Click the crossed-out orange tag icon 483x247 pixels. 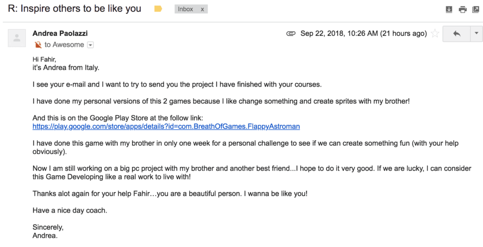click(x=38, y=45)
